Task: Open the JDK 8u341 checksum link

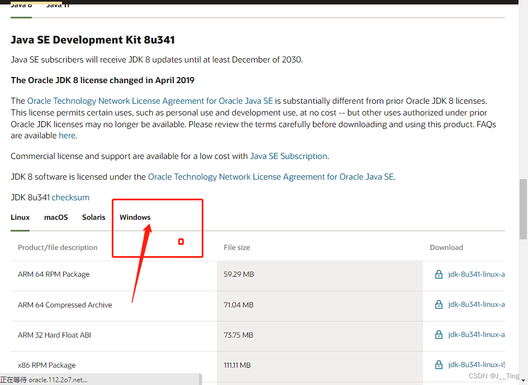Action: pos(70,198)
